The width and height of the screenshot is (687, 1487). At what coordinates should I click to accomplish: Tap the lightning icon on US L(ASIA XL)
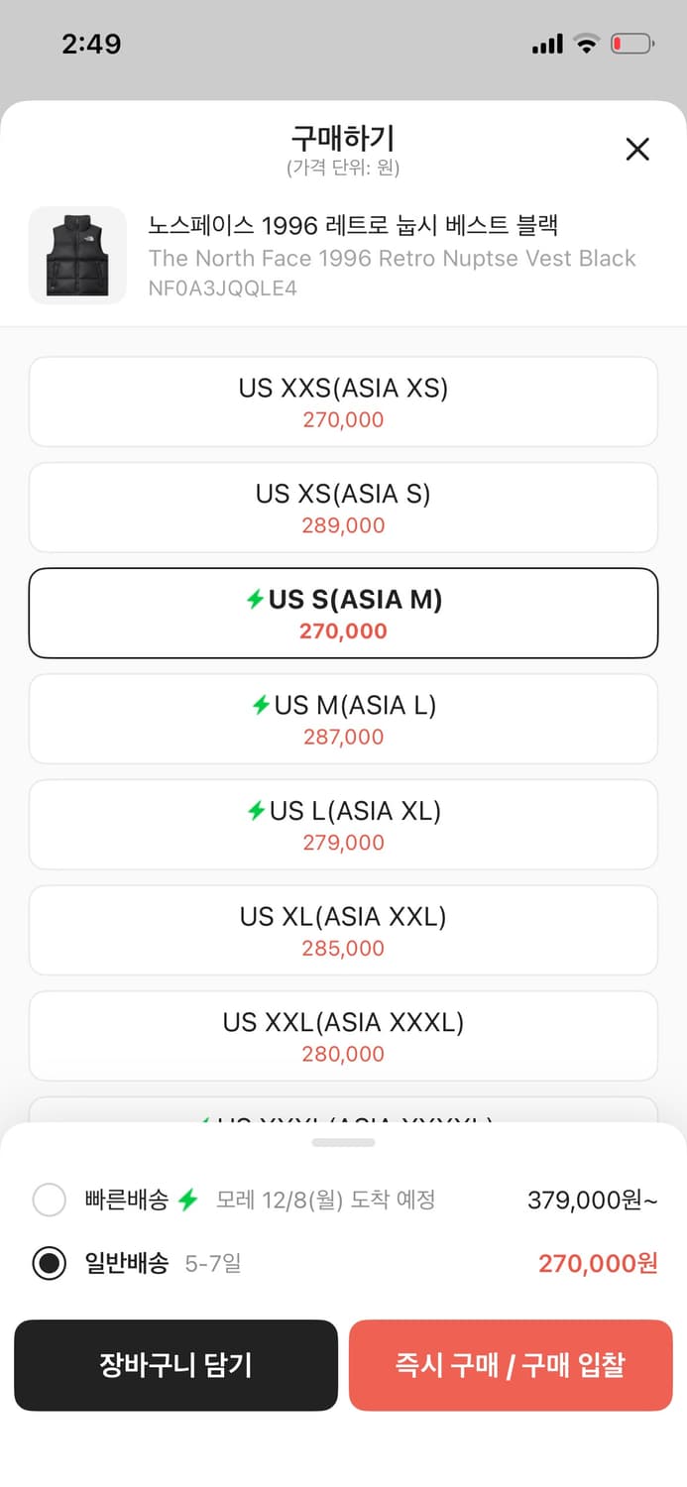coord(256,811)
